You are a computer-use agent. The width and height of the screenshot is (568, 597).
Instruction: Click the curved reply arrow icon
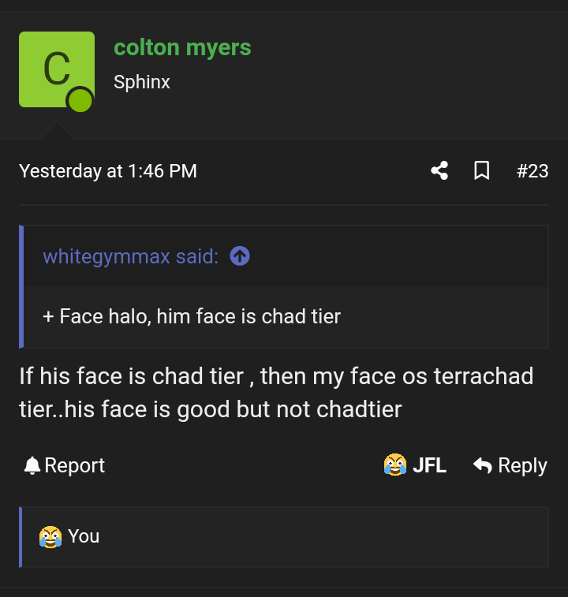pos(482,465)
